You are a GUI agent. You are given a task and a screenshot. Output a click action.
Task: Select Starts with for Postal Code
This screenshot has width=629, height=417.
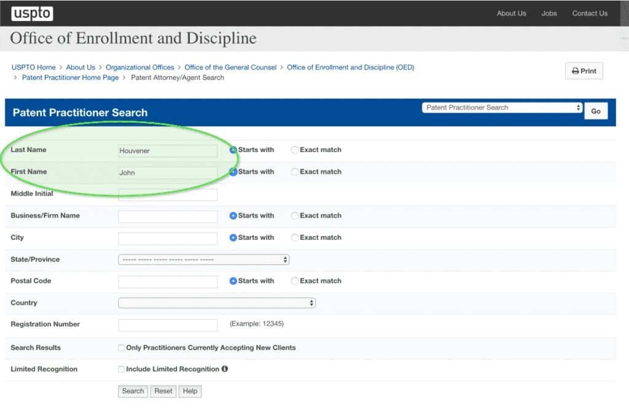pos(233,281)
